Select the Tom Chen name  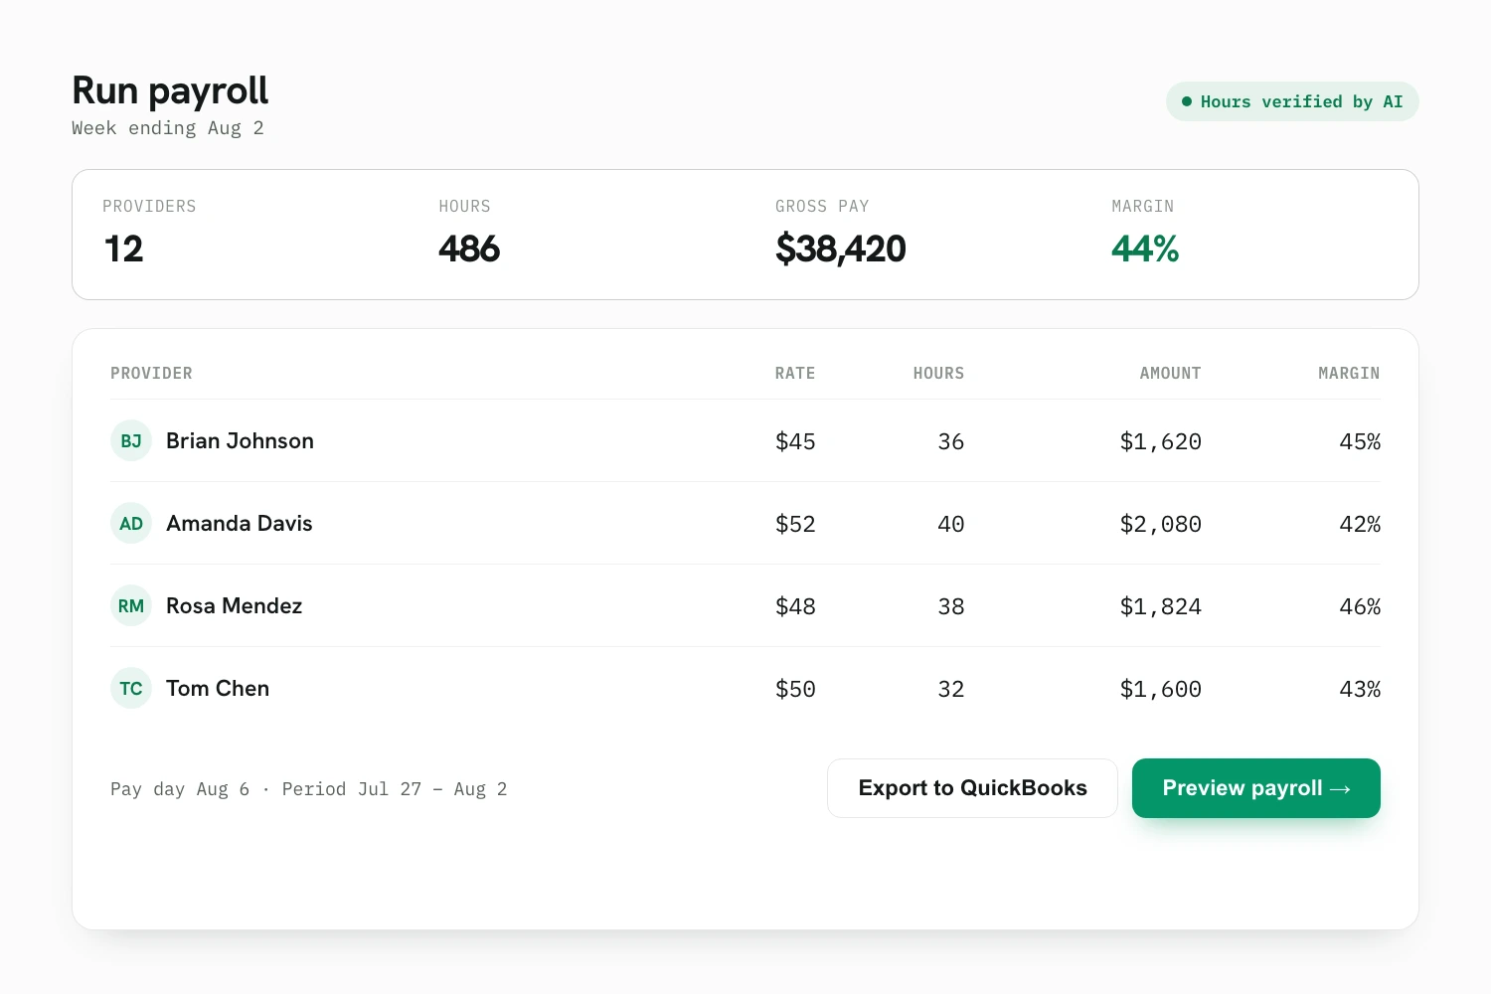click(218, 688)
